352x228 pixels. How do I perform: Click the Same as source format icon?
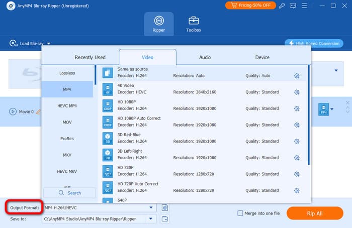108,73
